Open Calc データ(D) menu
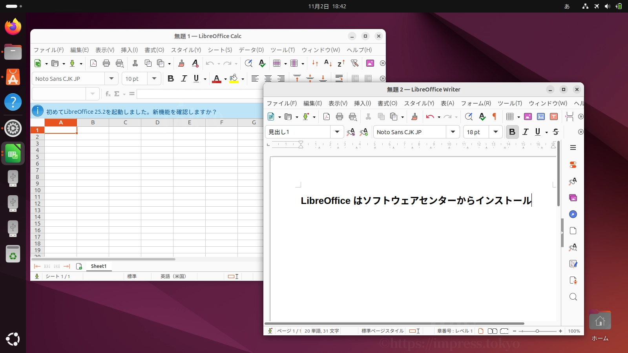 tap(251, 50)
